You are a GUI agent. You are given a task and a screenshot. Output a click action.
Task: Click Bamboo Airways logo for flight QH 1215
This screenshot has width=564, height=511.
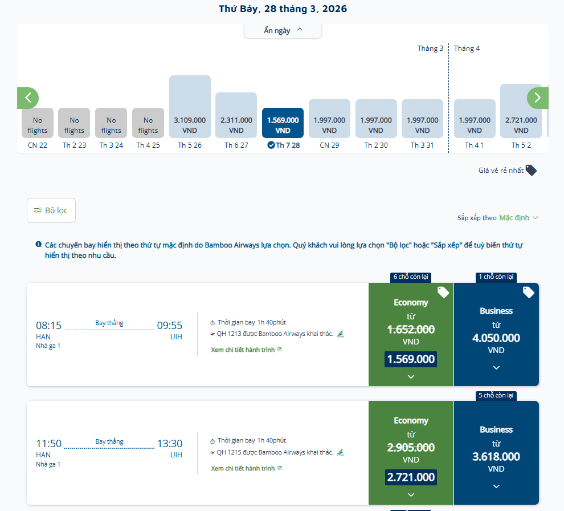pyautogui.click(x=341, y=452)
